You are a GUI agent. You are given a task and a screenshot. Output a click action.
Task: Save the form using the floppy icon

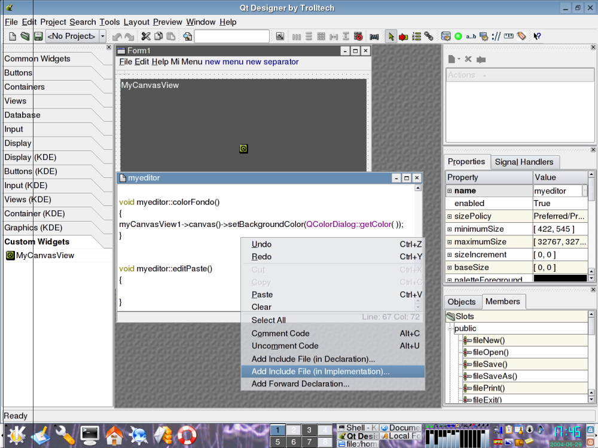tap(38, 36)
